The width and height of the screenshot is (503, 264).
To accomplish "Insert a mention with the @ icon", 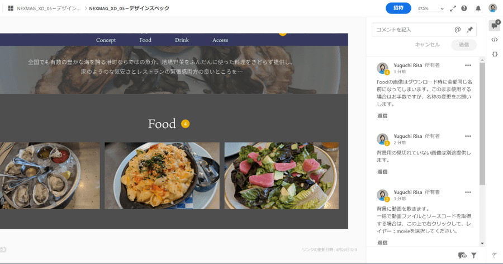I will [x=457, y=30].
